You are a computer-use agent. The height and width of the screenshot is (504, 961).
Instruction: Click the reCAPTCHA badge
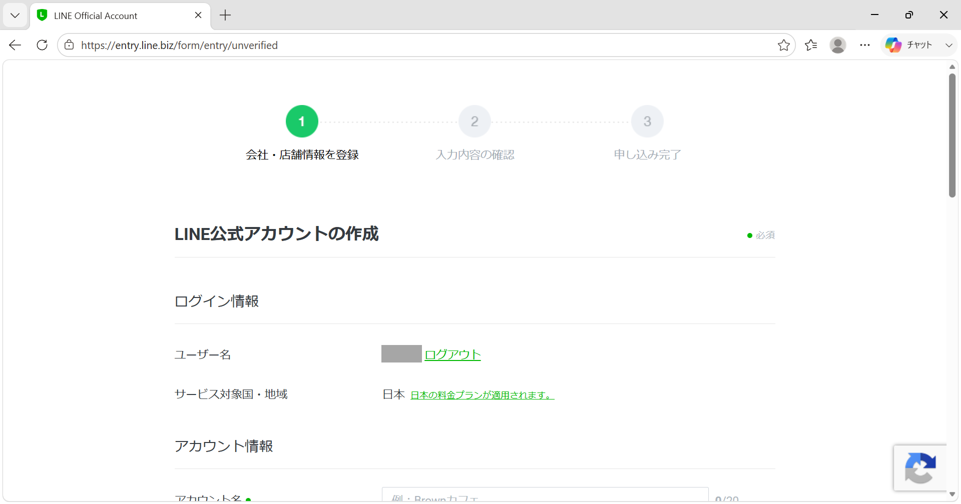920,467
